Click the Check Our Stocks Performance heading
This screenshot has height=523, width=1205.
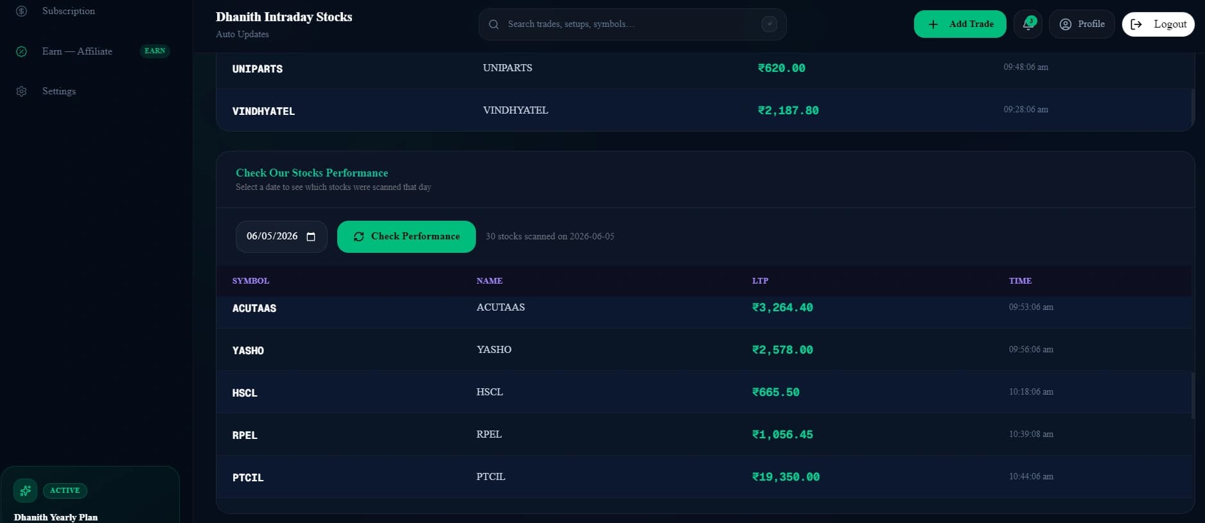[312, 173]
